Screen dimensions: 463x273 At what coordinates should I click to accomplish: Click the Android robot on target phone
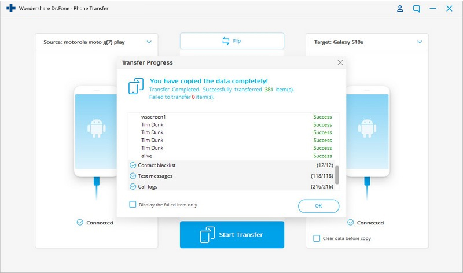(367, 128)
